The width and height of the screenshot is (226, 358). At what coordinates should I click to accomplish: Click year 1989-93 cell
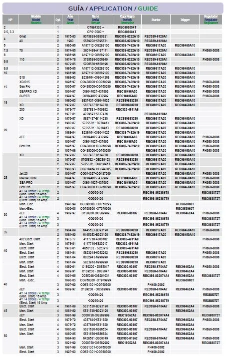(70, 78)
